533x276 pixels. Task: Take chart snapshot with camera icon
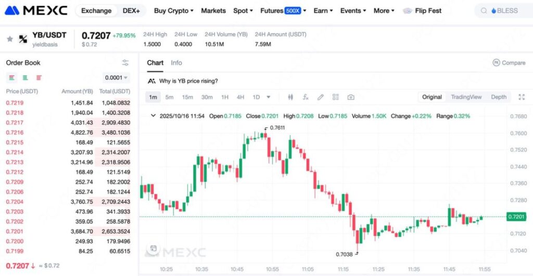point(351,97)
